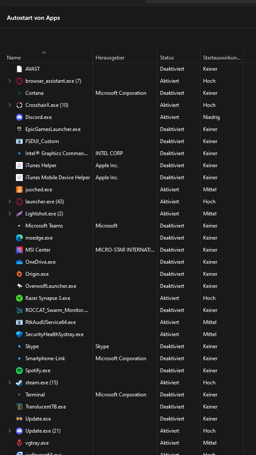
Task: Select the Terminal entry name
Action: point(35,395)
